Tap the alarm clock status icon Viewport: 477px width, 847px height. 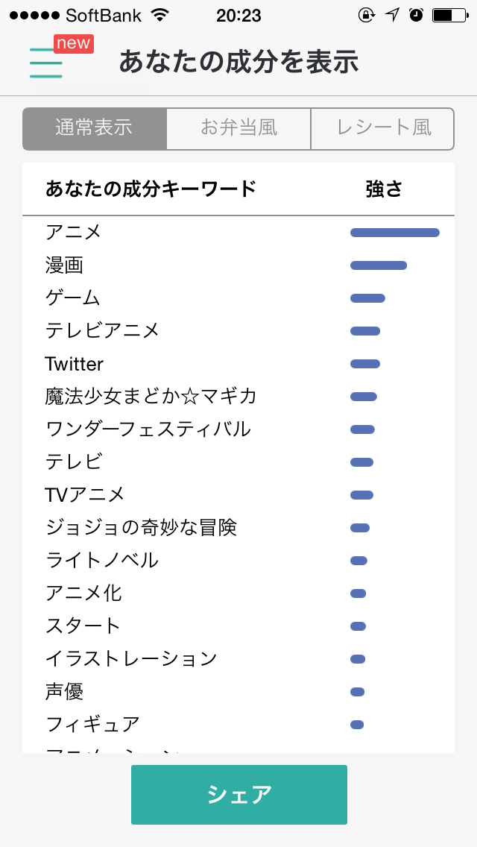tap(416, 15)
